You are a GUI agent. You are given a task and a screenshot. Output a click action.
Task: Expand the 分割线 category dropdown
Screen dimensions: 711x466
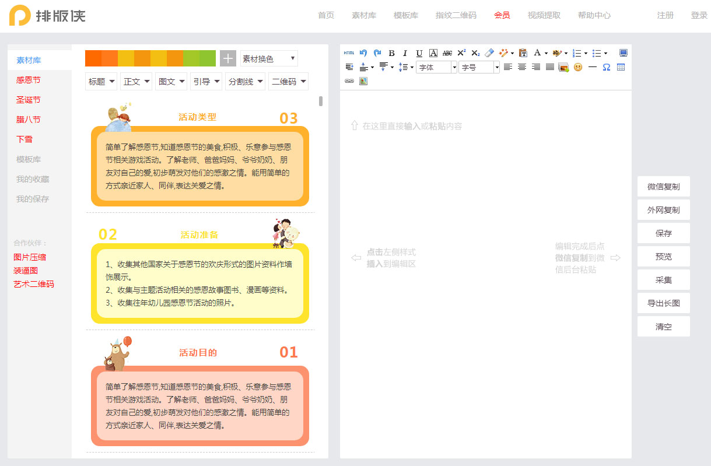(x=245, y=81)
